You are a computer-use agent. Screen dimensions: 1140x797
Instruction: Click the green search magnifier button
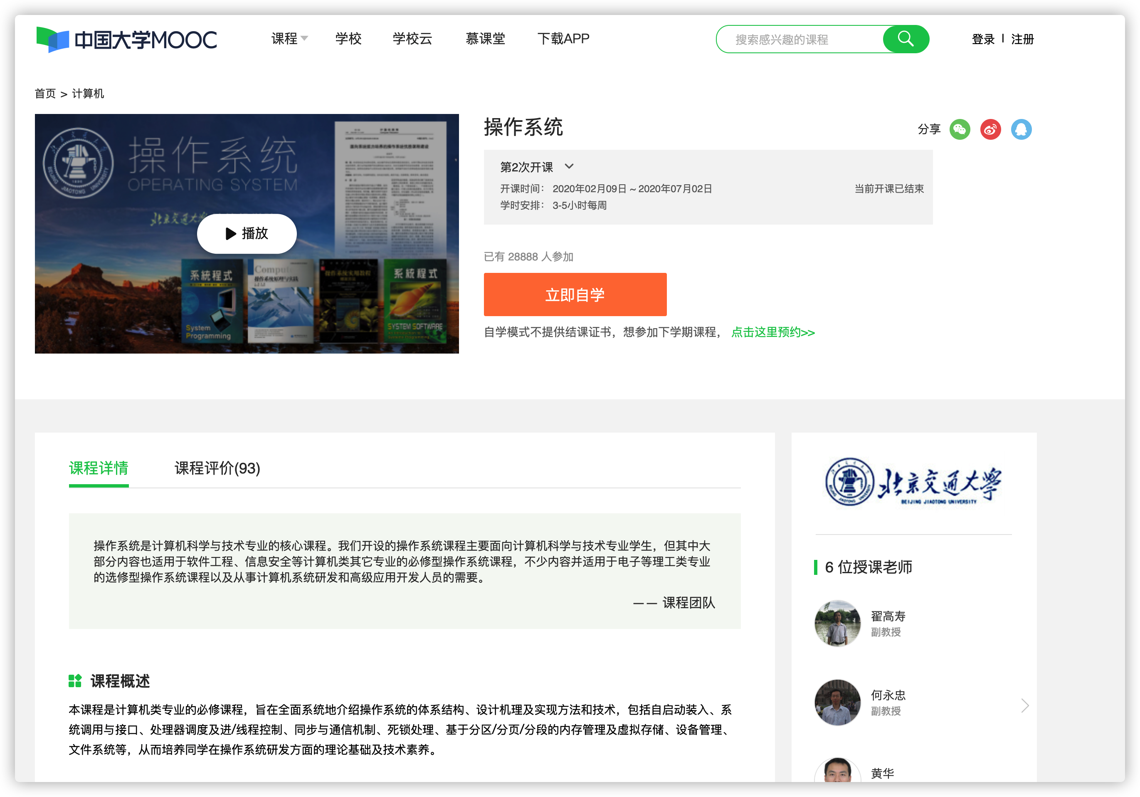905,39
